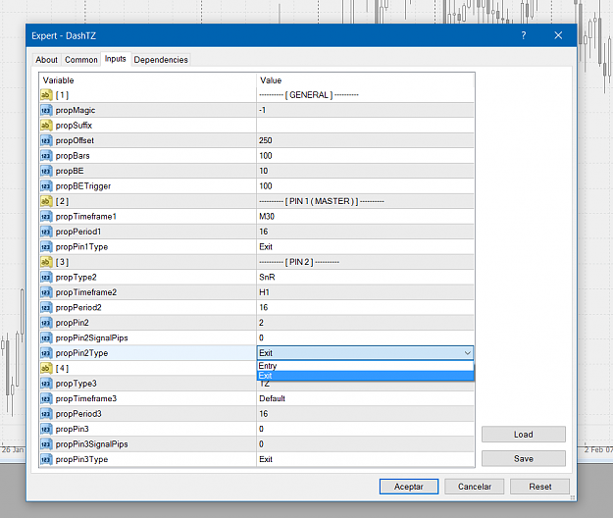The height and width of the screenshot is (518, 613).
Task: Click the numeric icon beside propTimeframe2
Action: (x=46, y=292)
